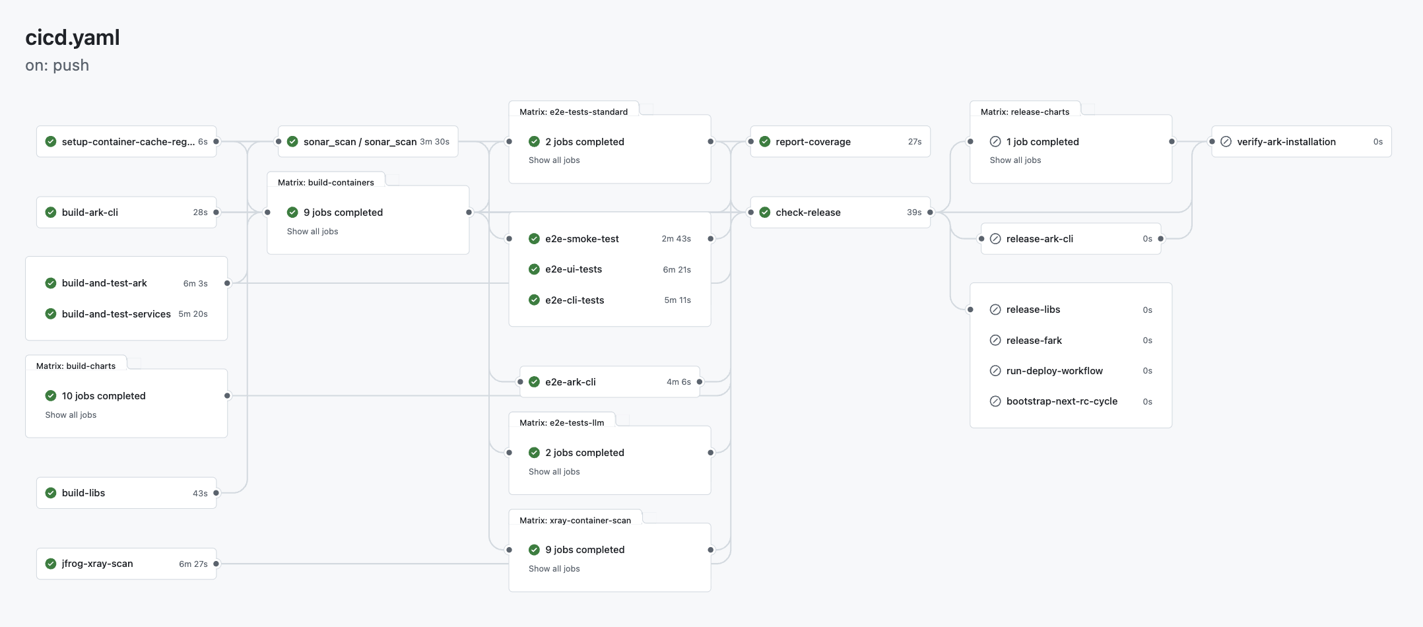Open the sonar_scan / sonar_scan job
This screenshot has width=1423, height=627.
pos(368,142)
